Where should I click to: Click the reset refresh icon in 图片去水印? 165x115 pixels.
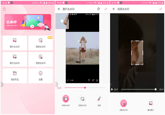98,9
